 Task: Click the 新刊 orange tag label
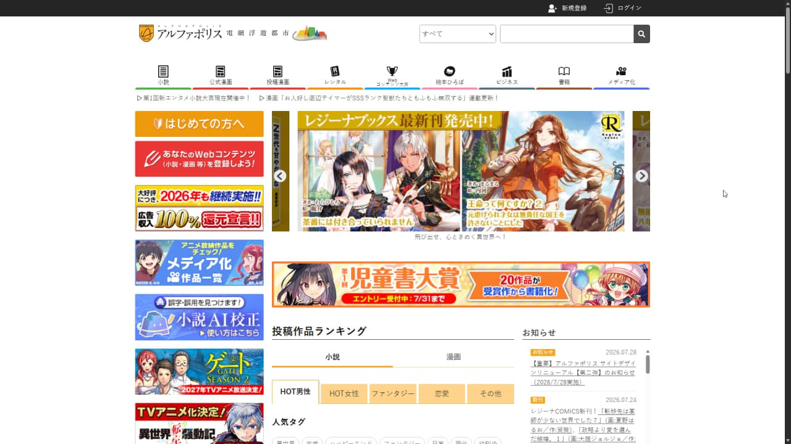(x=538, y=400)
